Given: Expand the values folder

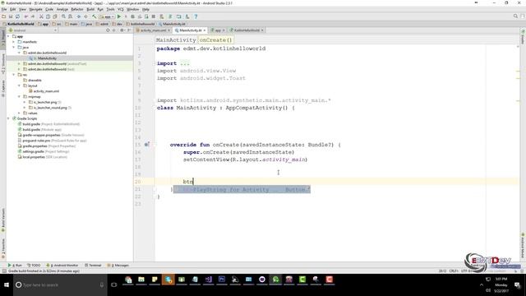Looking at the screenshot, I should 19,113.
